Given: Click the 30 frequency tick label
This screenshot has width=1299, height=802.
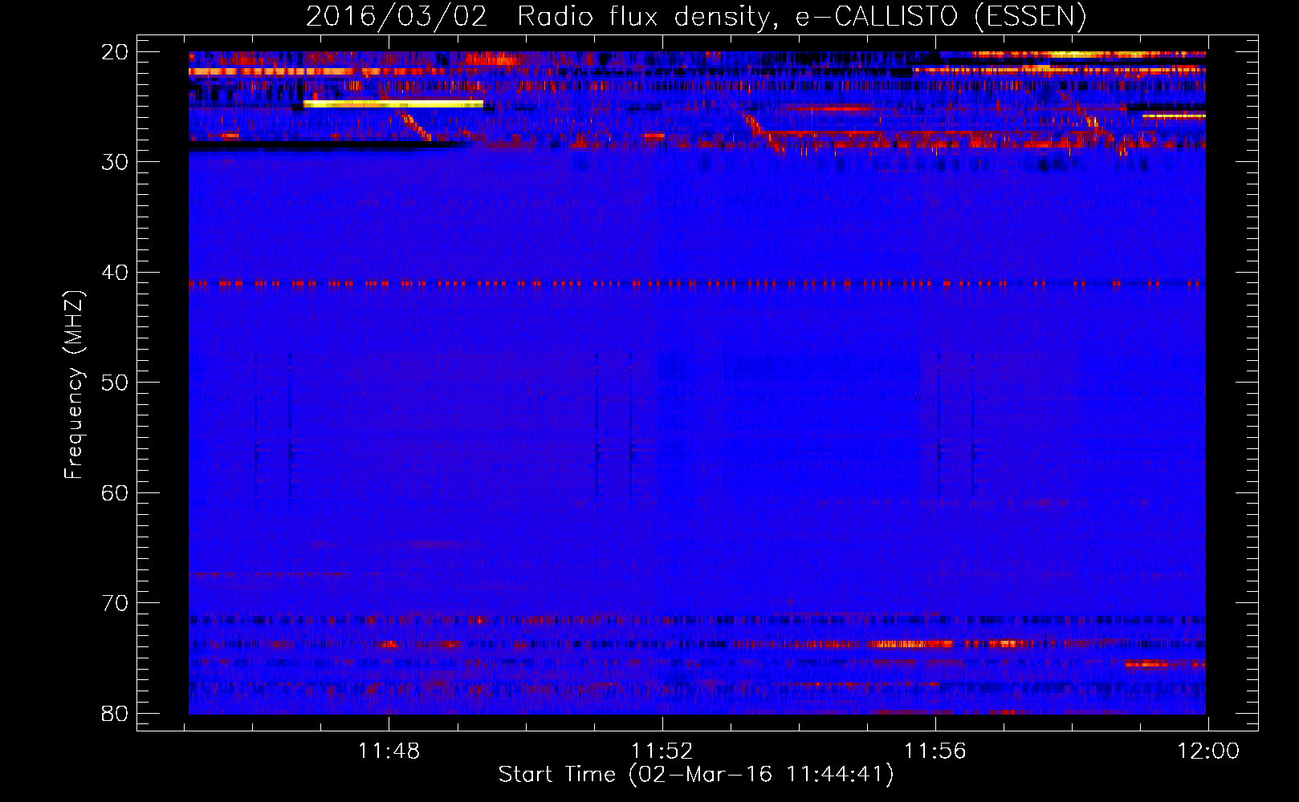Looking at the screenshot, I should (x=116, y=162).
